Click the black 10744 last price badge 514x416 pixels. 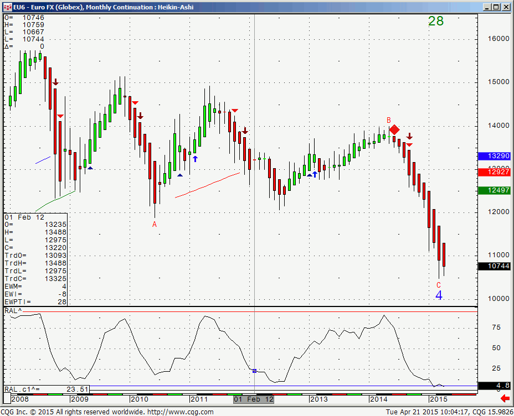(x=494, y=266)
